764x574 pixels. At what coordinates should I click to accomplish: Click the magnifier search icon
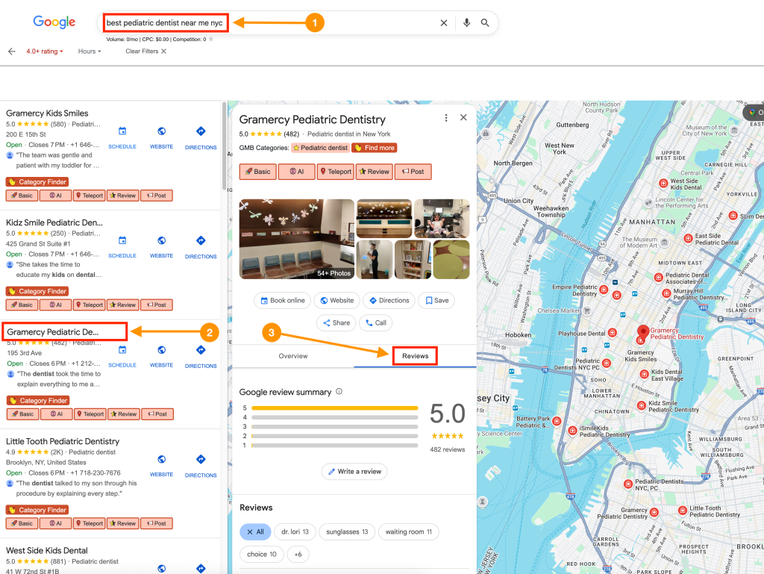coord(485,23)
